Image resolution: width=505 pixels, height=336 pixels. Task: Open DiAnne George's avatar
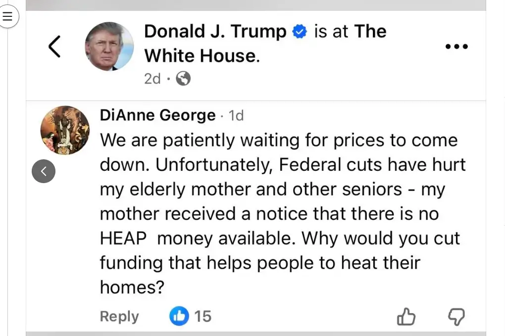tap(65, 130)
